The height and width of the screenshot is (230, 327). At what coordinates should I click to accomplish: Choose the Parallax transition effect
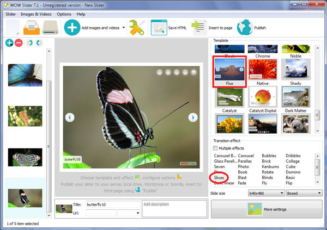click(245, 161)
